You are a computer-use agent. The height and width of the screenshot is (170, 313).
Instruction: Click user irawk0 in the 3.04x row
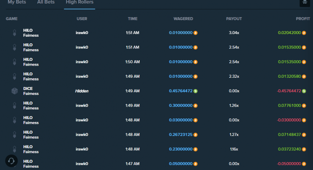click(x=82, y=33)
